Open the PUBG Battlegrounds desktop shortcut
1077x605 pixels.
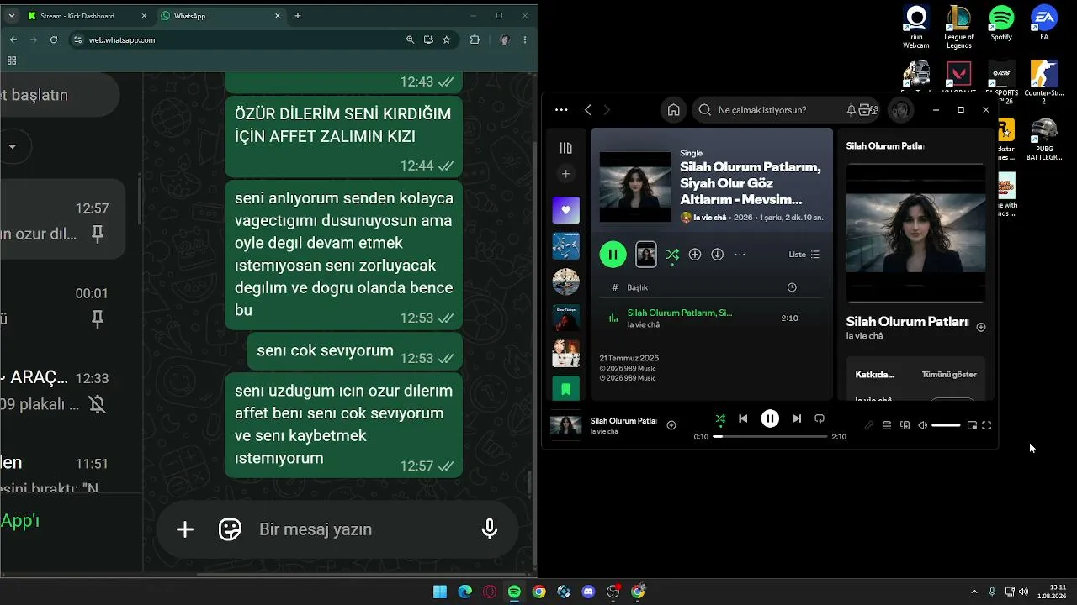tap(1044, 140)
